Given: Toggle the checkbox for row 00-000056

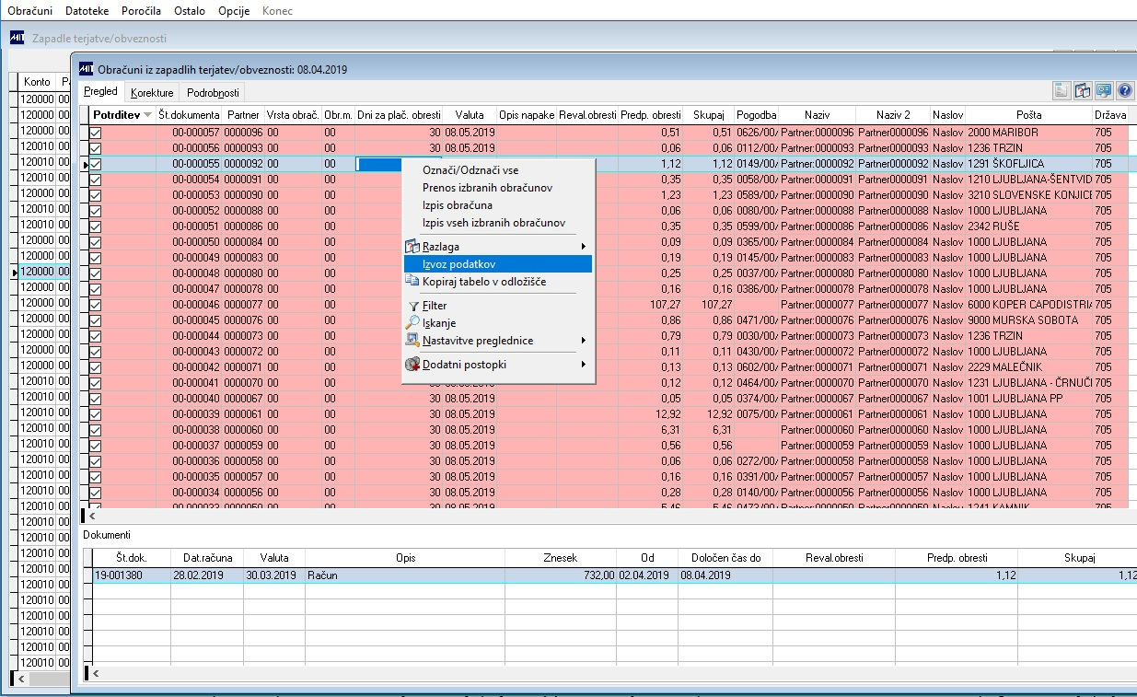Looking at the screenshot, I should 96,148.
